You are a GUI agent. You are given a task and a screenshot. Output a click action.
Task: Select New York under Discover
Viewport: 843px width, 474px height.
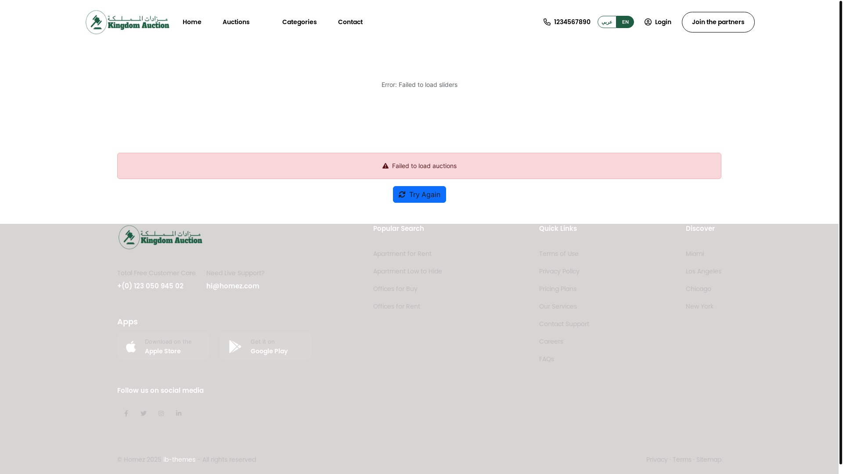(x=699, y=306)
